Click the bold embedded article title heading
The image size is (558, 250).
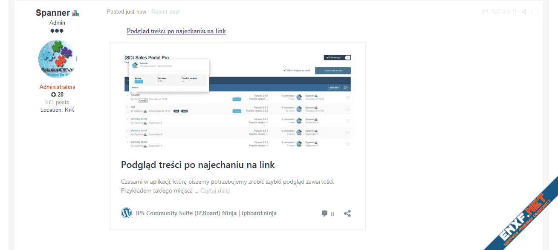point(198,165)
